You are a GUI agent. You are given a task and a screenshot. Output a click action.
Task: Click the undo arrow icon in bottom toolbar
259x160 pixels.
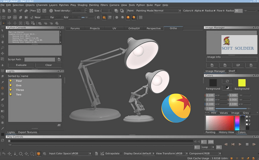coord(4,154)
